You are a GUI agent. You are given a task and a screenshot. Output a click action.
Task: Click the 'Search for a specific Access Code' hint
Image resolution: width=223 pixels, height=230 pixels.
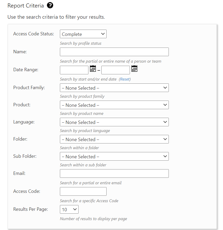click(89, 201)
